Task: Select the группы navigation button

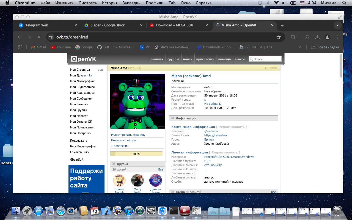Action: click(x=173, y=59)
